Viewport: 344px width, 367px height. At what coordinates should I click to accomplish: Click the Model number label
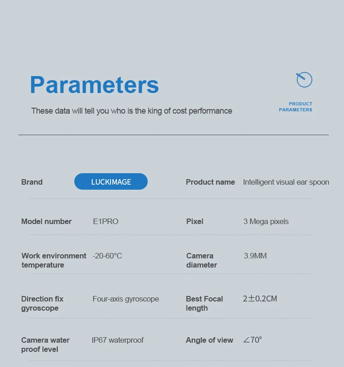tap(46, 221)
